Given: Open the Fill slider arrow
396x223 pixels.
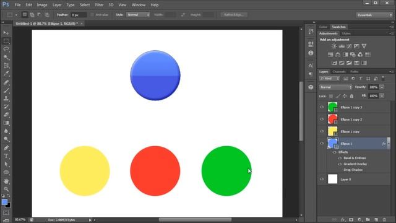Looking at the screenshot, I should [x=382, y=96].
